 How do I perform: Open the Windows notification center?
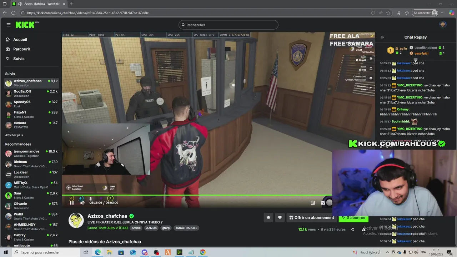pos(450,252)
